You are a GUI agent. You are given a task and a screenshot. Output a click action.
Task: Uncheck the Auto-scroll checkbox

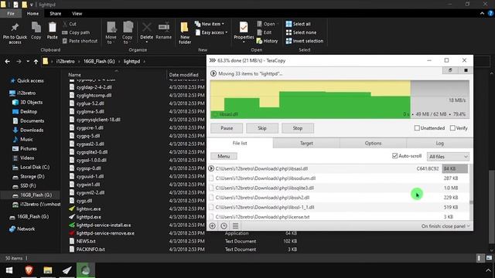click(x=394, y=156)
